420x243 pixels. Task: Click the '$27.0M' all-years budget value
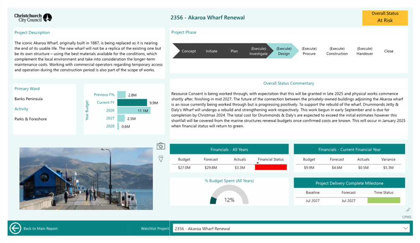tap(184, 167)
